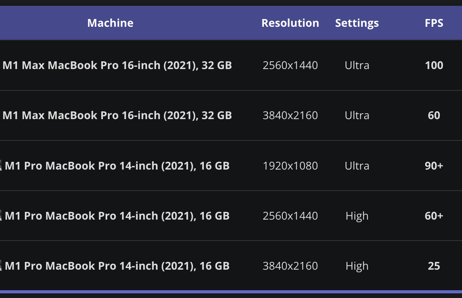This screenshot has height=298, width=462.
Task: Click the 3840x2160 resolution in the Ultra row
Action: 290,115
